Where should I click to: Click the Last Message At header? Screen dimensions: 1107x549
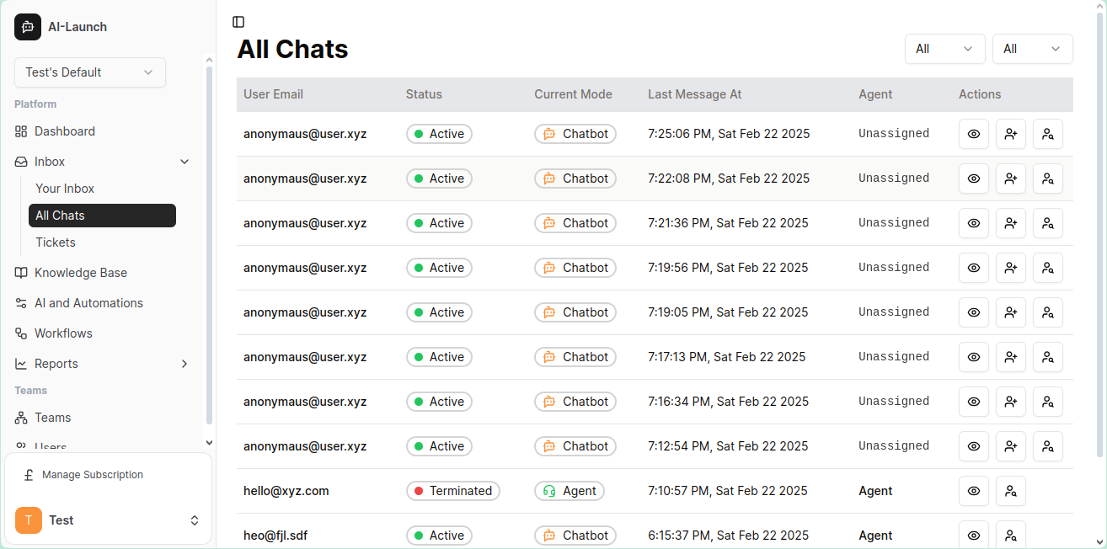pyautogui.click(x=694, y=94)
